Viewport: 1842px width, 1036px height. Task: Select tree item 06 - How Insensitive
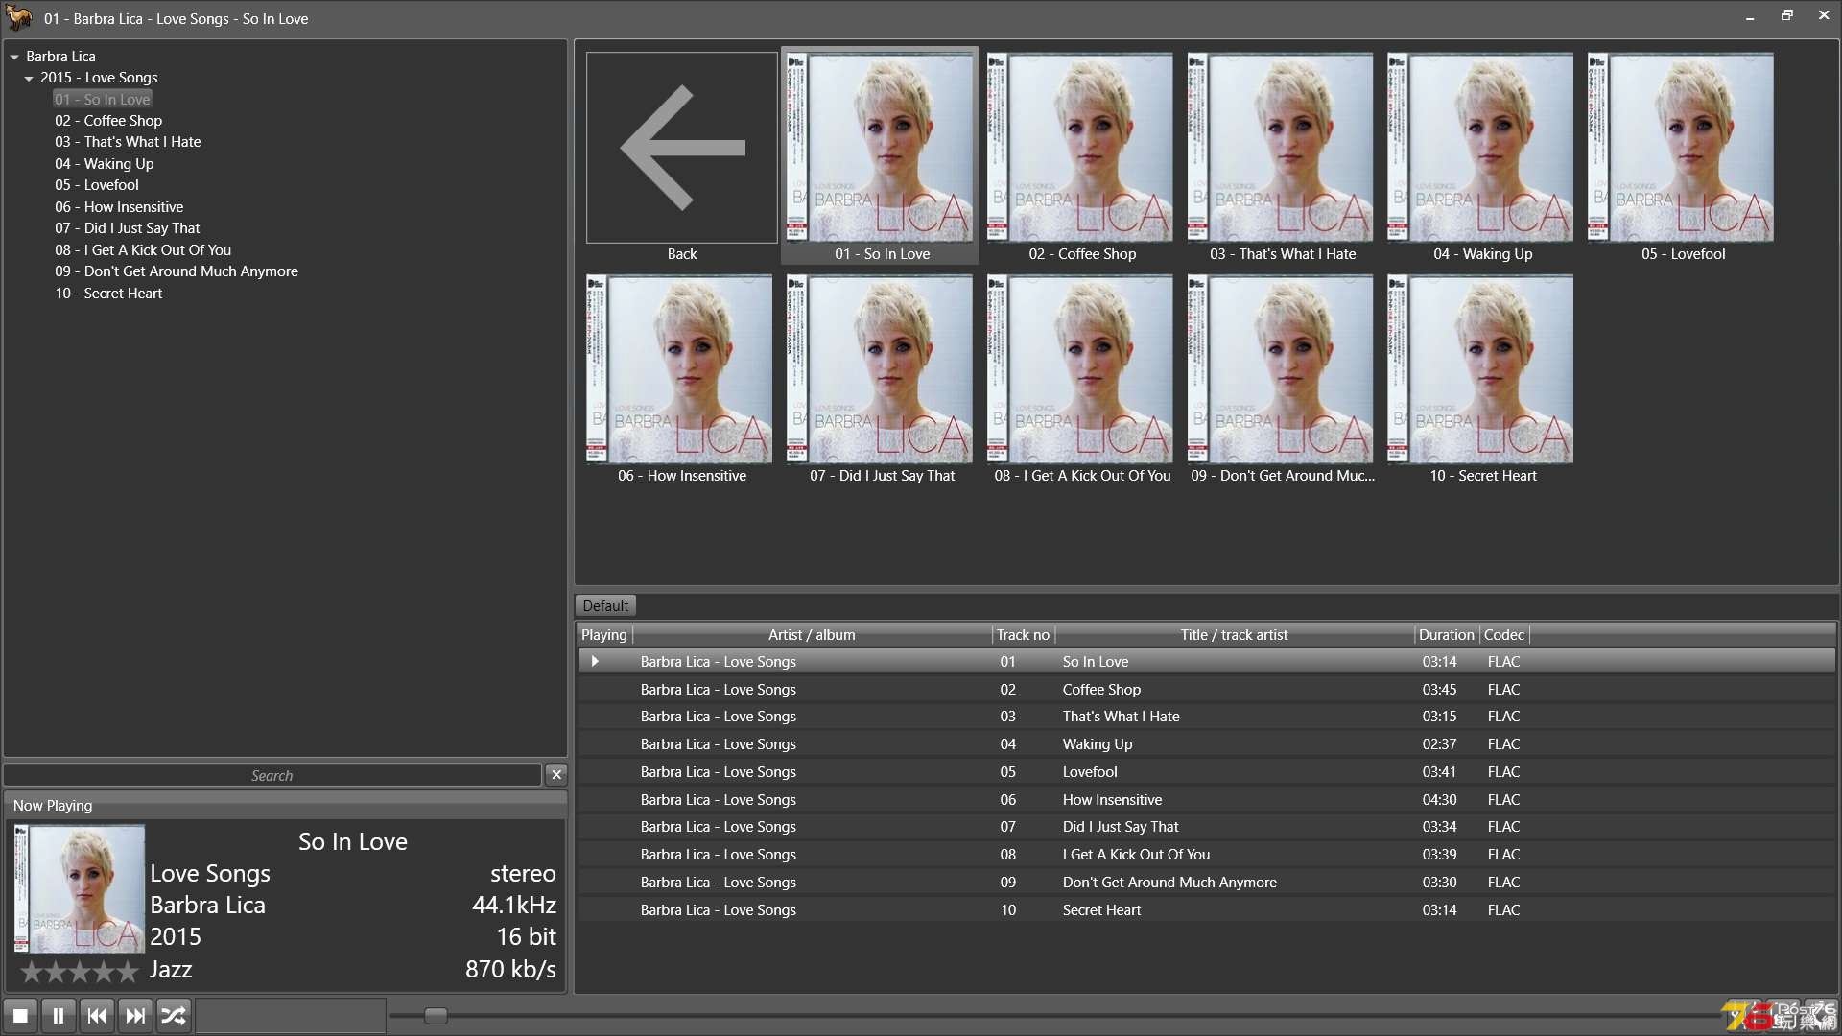click(119, 207)
